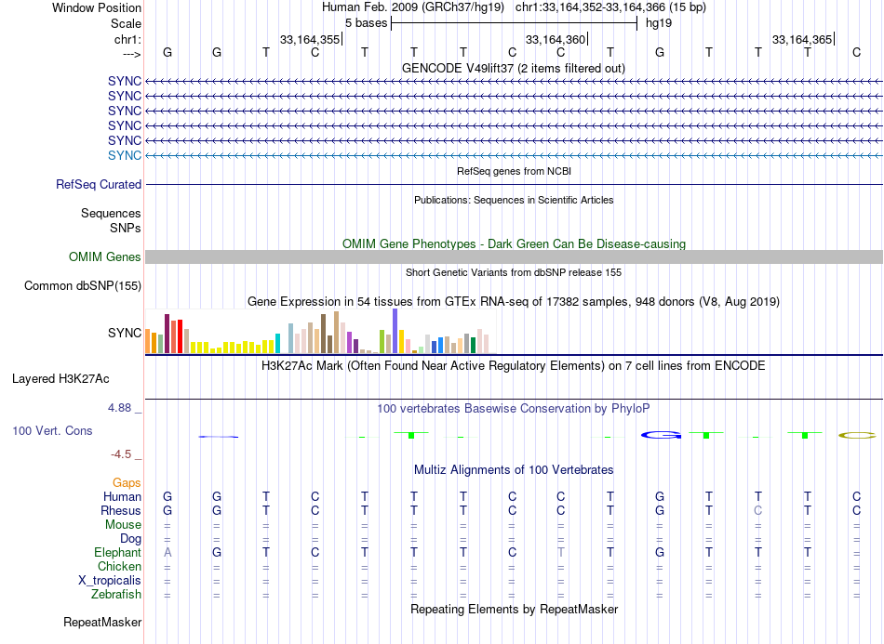The image size is (884, 644).
Task: Select the Mouse alignment row label
Action: click(123, 524)
